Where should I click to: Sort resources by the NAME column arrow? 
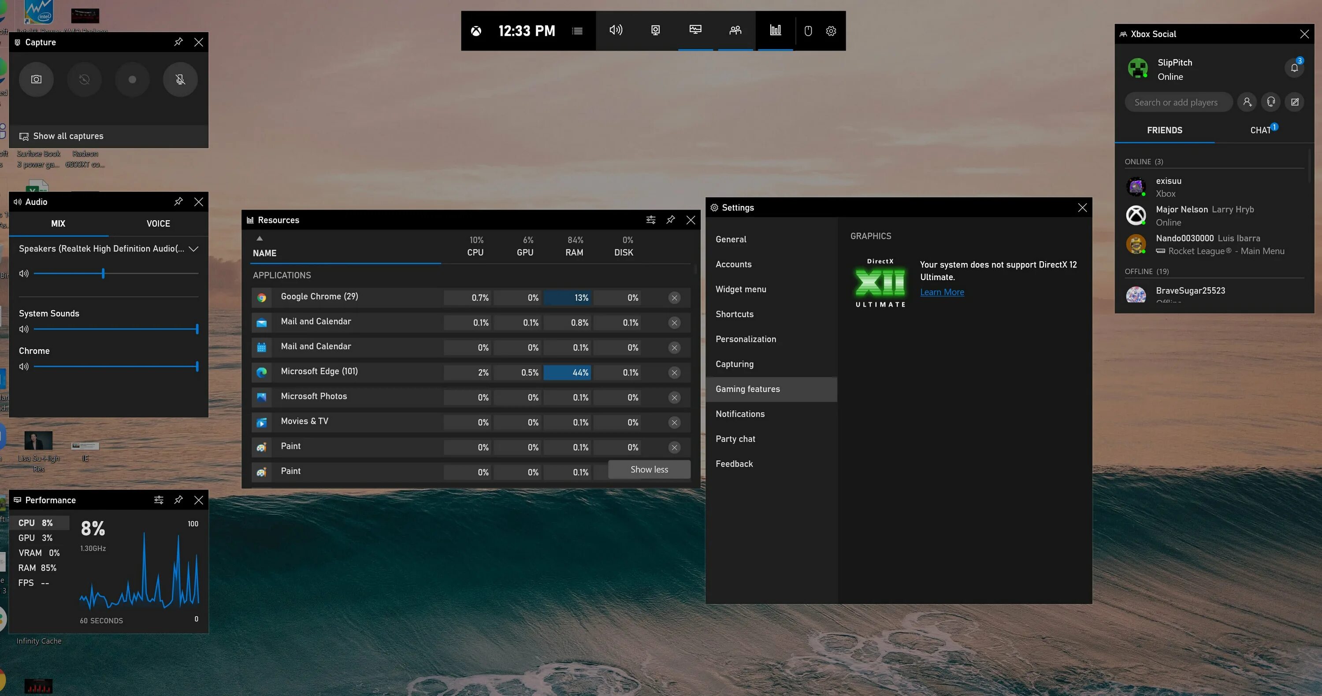(x=260, y=238)
